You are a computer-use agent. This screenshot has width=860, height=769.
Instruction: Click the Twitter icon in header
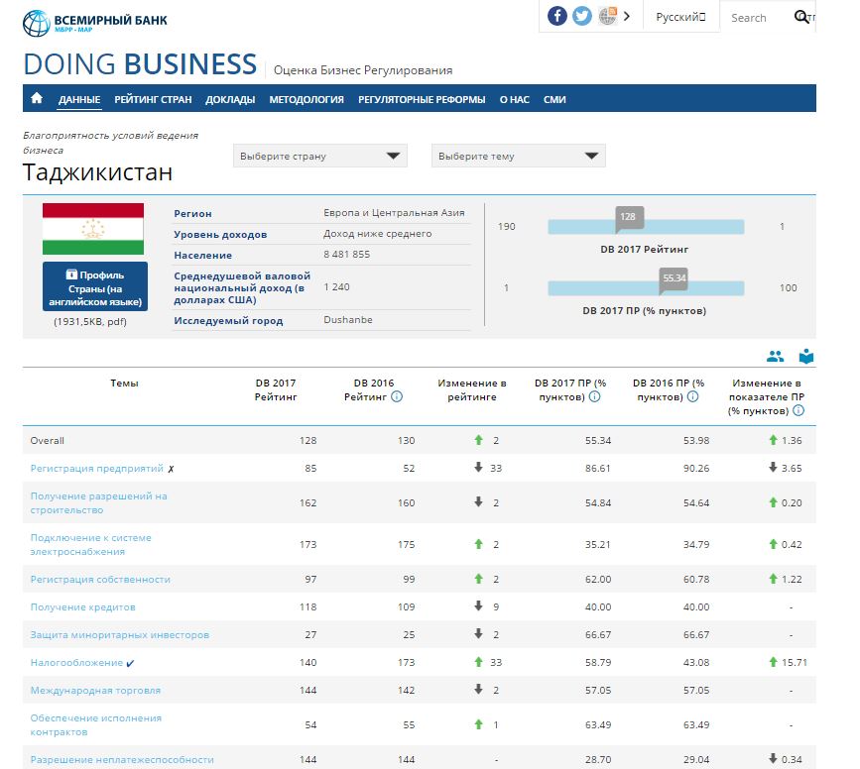(582, 16)
